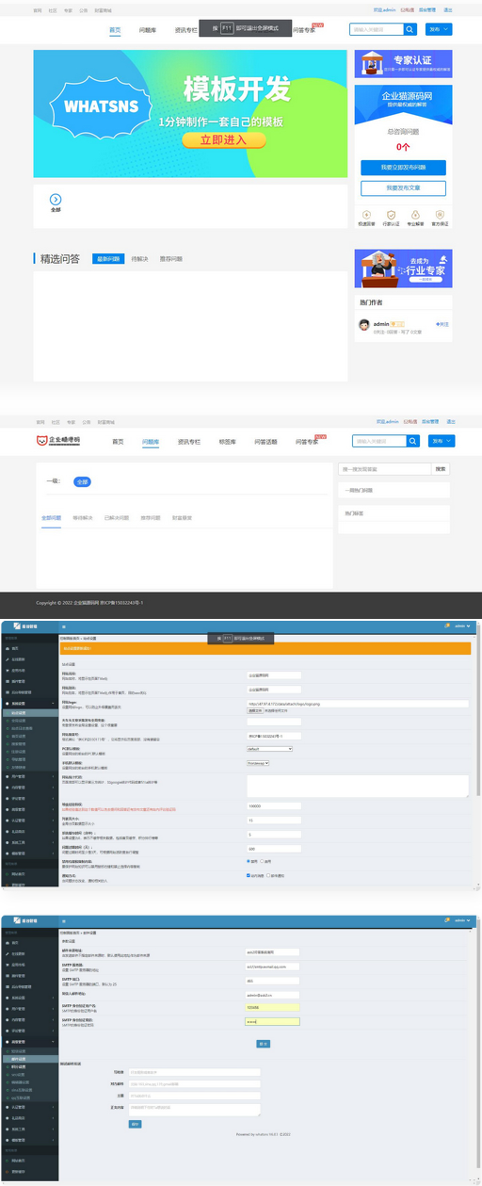This screenshot has height=1186, width=482.
Task: Click the search magnifier icon in top header
Action: point(410,29)
